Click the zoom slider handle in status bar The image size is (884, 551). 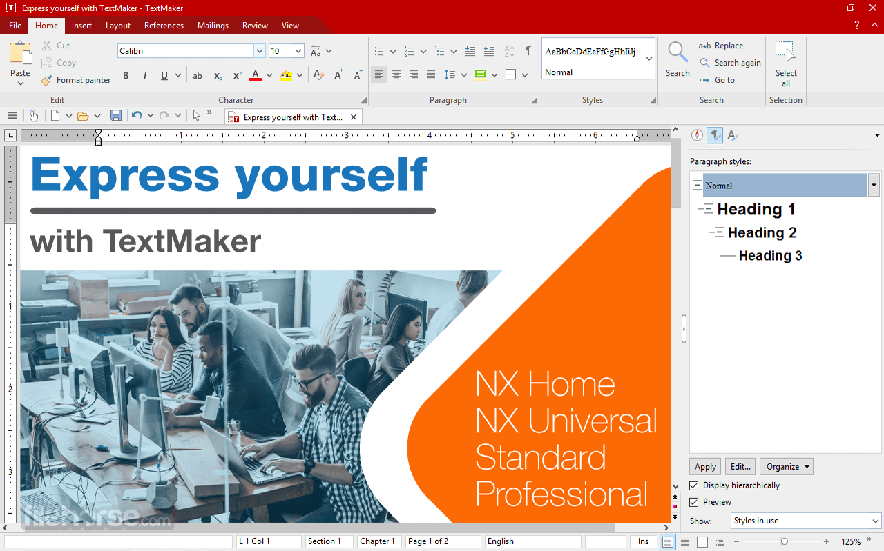click(784, 542)
